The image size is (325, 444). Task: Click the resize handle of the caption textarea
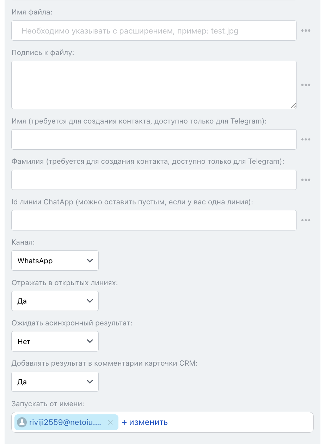293,106
